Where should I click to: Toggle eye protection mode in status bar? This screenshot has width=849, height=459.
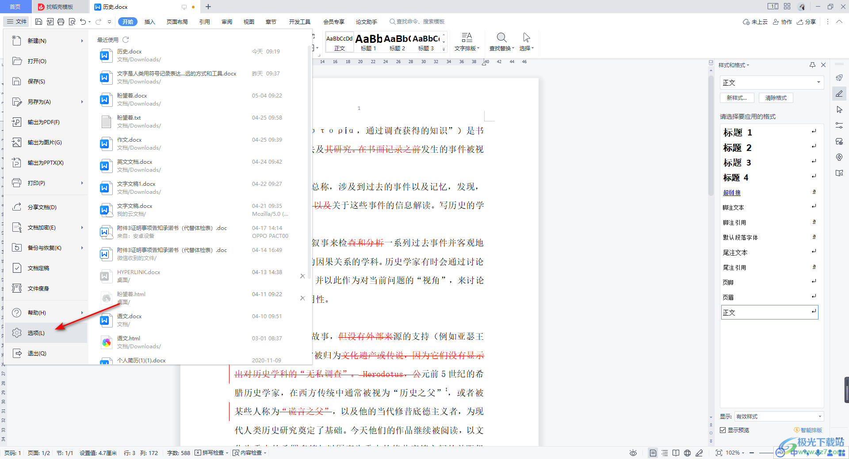[x=633, y=453]
